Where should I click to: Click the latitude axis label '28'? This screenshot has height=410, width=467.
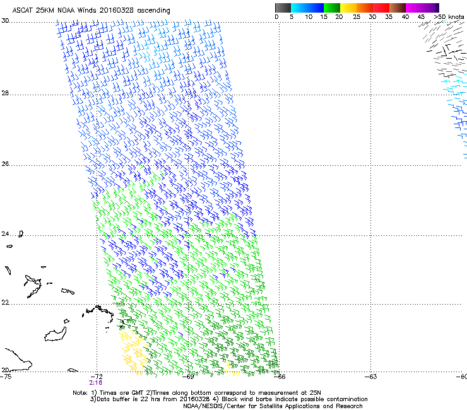point(5,93)
